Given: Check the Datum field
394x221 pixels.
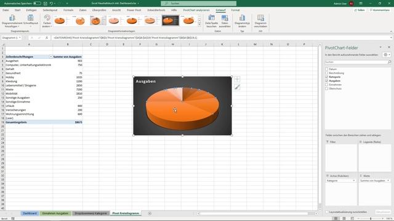Looking at the screenshot, I should coord(327,69).
